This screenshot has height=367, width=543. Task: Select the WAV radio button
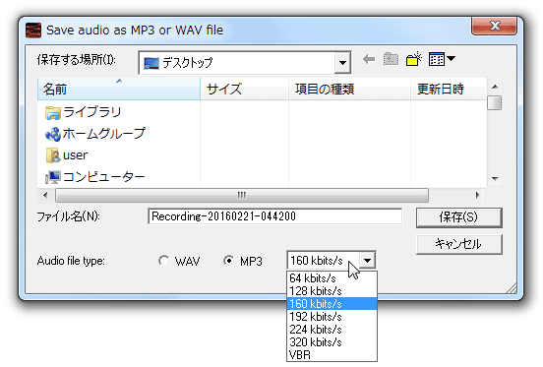tap(163, 261)
